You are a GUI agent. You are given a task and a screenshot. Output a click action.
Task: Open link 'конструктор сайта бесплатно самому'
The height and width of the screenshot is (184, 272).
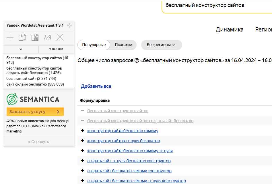pos(123,131)
